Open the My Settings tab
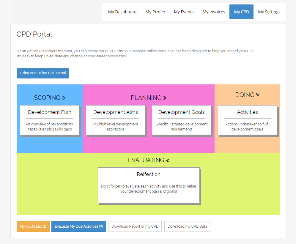The height and width of the screenshot is (244, 296). pos(269,12)
